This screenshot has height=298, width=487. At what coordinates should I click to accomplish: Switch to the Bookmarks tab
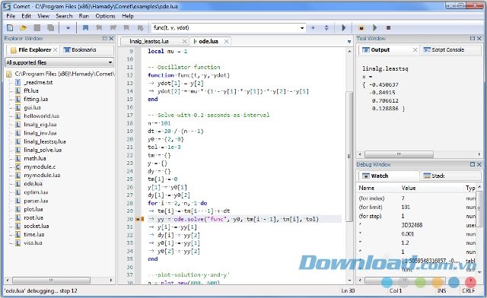[80, 49]
